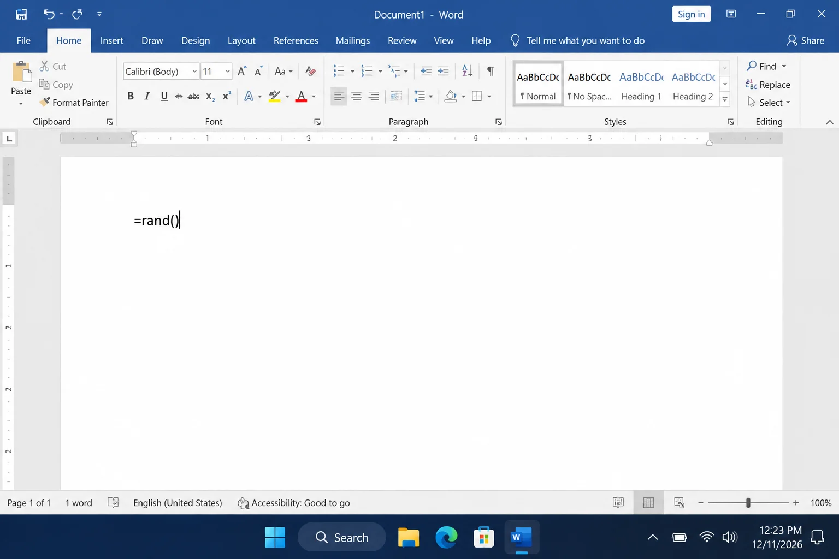839x559 pixels.
Task: Toggle double strikethrough (abc) button
Action: (193, 97)
